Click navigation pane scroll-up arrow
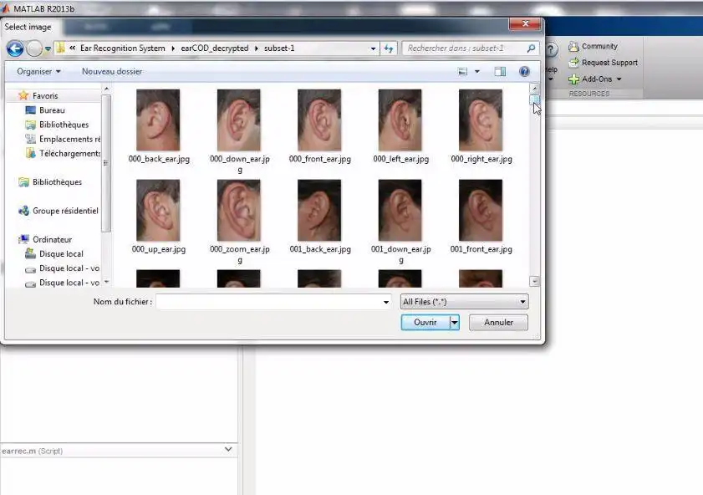 (x=107, y=89)
